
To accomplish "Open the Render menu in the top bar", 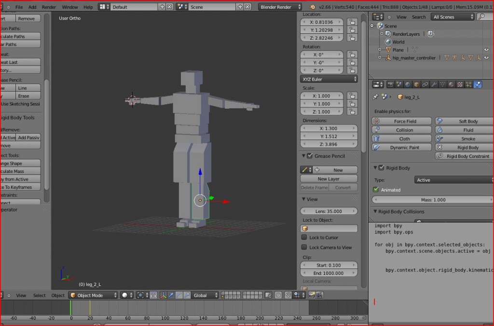I will [x=49, y=7].
